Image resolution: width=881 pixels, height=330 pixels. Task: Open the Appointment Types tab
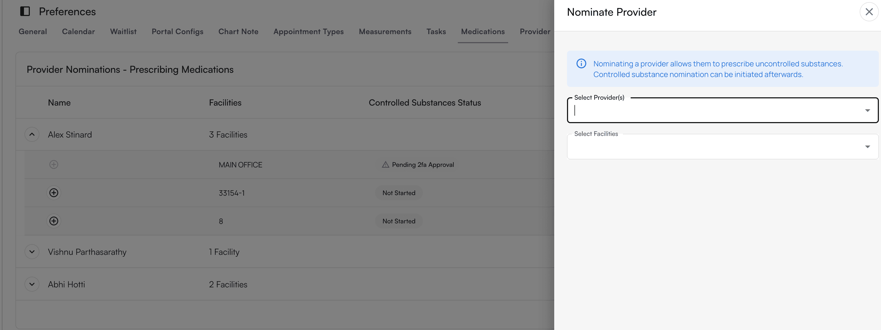(x=308, y=31)
